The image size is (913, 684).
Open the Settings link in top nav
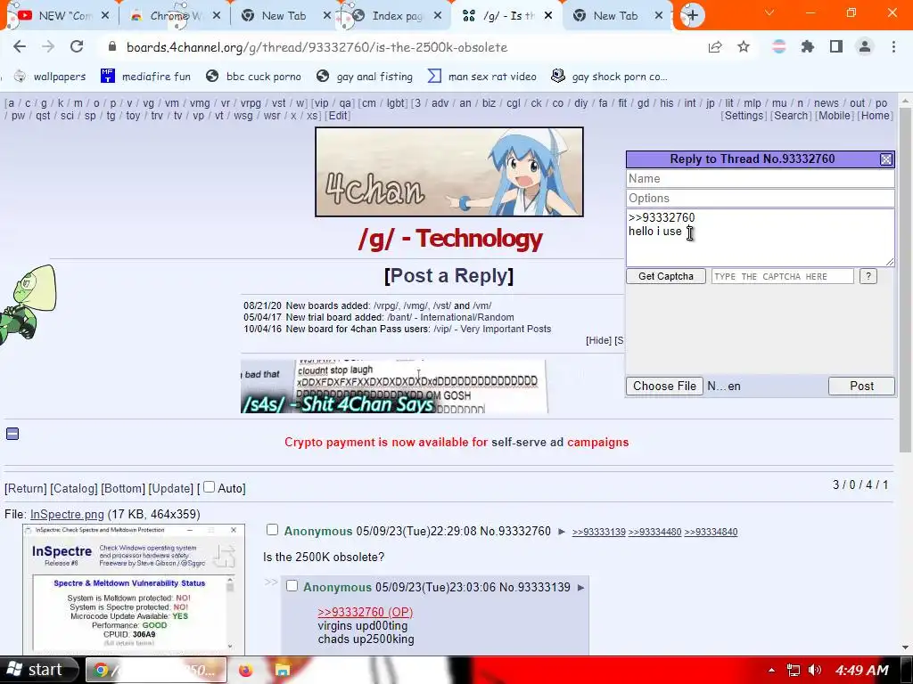coord(744,116)
